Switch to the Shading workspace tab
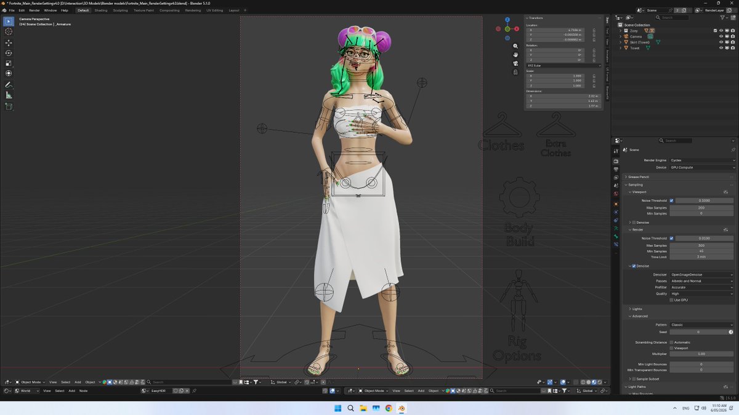The image size is (739, 415). pos(100,10)
